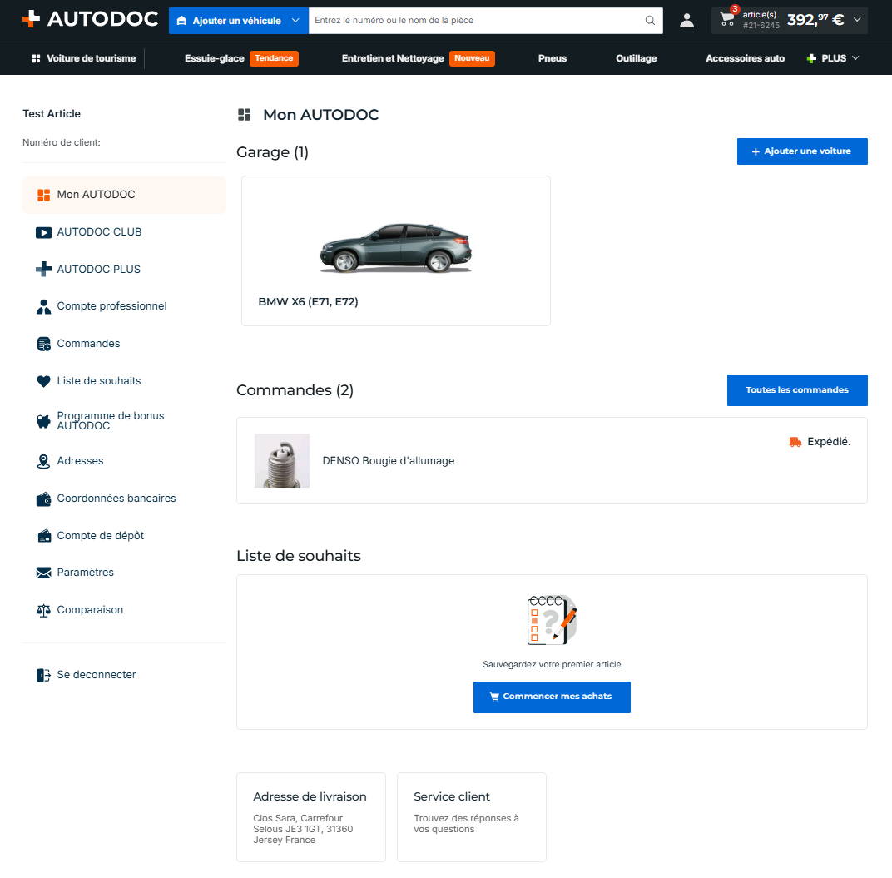892x878 pixels.
Task: Click the AUTODOC logo
Action: (x=90, y=19)
